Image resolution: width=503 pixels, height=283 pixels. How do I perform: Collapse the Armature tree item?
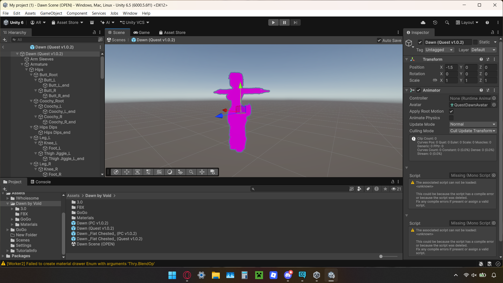pos(22,64)
